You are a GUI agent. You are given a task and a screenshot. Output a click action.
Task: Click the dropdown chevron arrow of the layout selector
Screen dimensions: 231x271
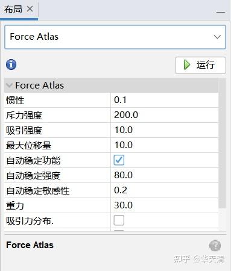click(x=217, y=37)
